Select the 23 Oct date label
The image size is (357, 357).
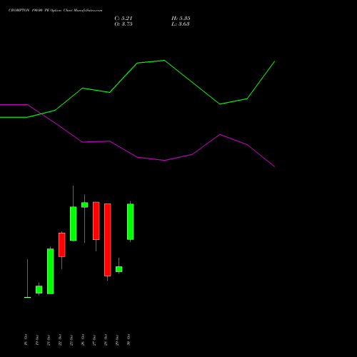pyautogui.click(x=71, y=340)
